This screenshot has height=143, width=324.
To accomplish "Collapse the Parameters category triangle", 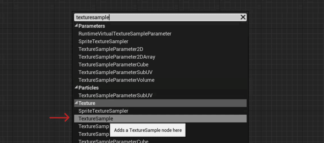I will tap(76, 26).
